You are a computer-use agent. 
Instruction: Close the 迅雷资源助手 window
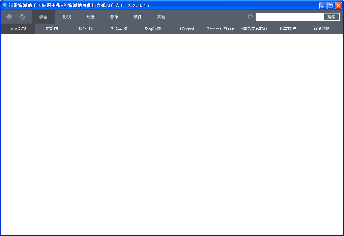338,5
